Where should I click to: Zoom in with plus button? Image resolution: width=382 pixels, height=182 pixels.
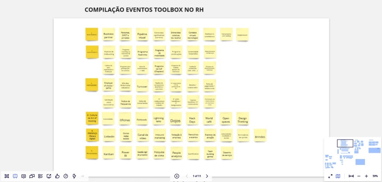[366, 176]
